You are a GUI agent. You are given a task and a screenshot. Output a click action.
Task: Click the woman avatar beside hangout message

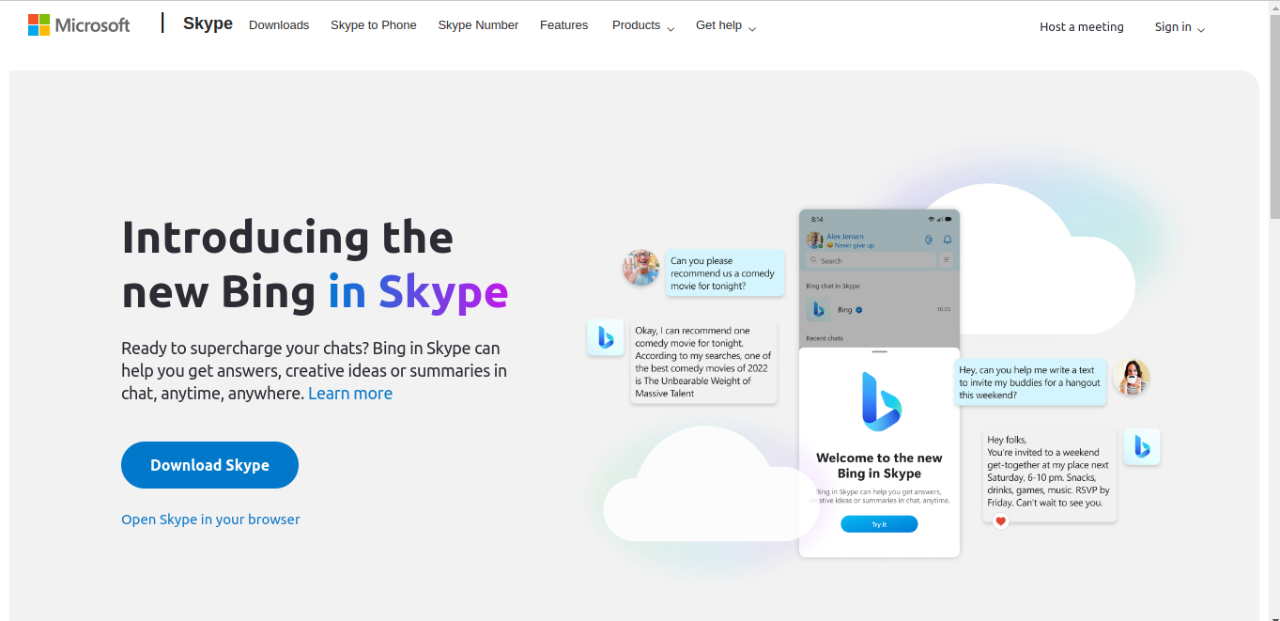(x=1132, y=378)
